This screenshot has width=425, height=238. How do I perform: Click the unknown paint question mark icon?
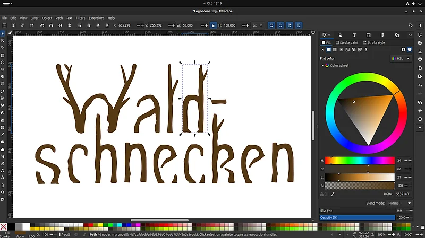pos(366,50)
